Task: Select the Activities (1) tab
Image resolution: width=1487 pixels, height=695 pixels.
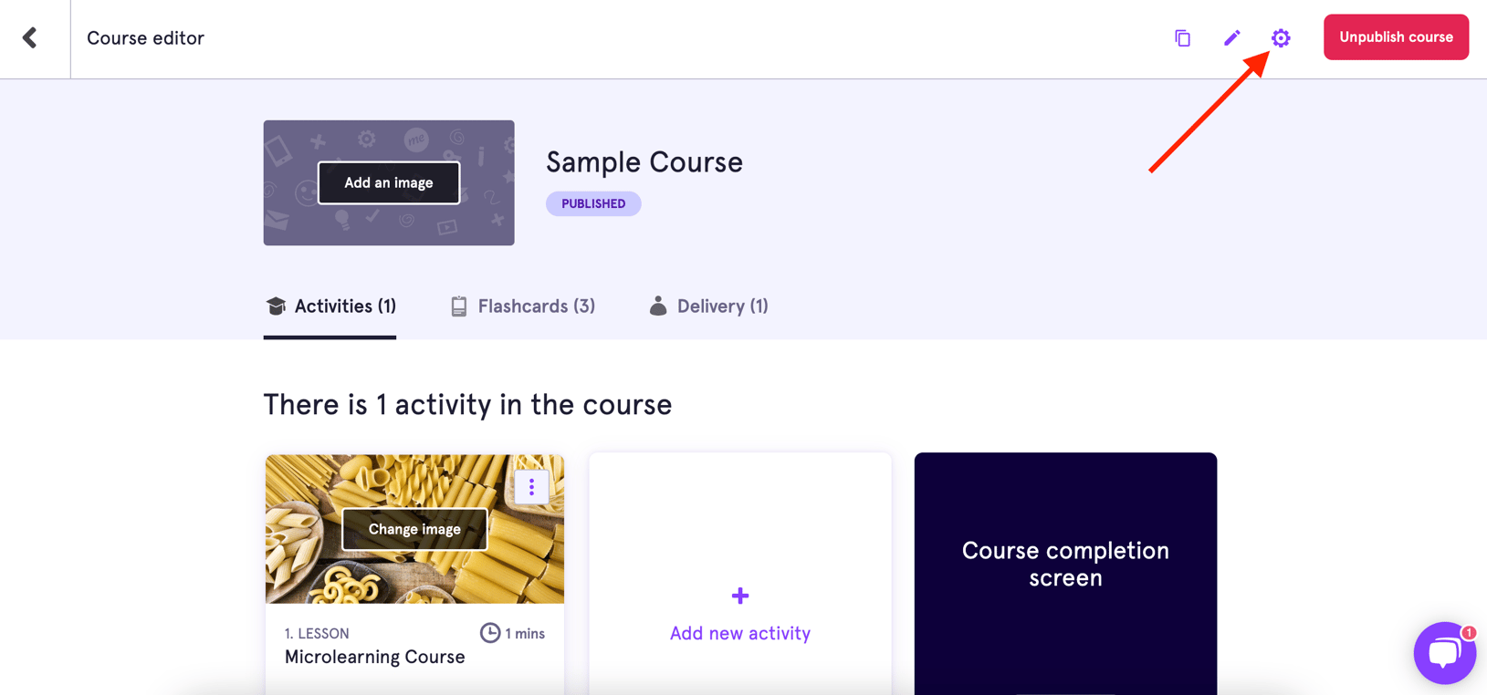Action: tap(344, 306)
